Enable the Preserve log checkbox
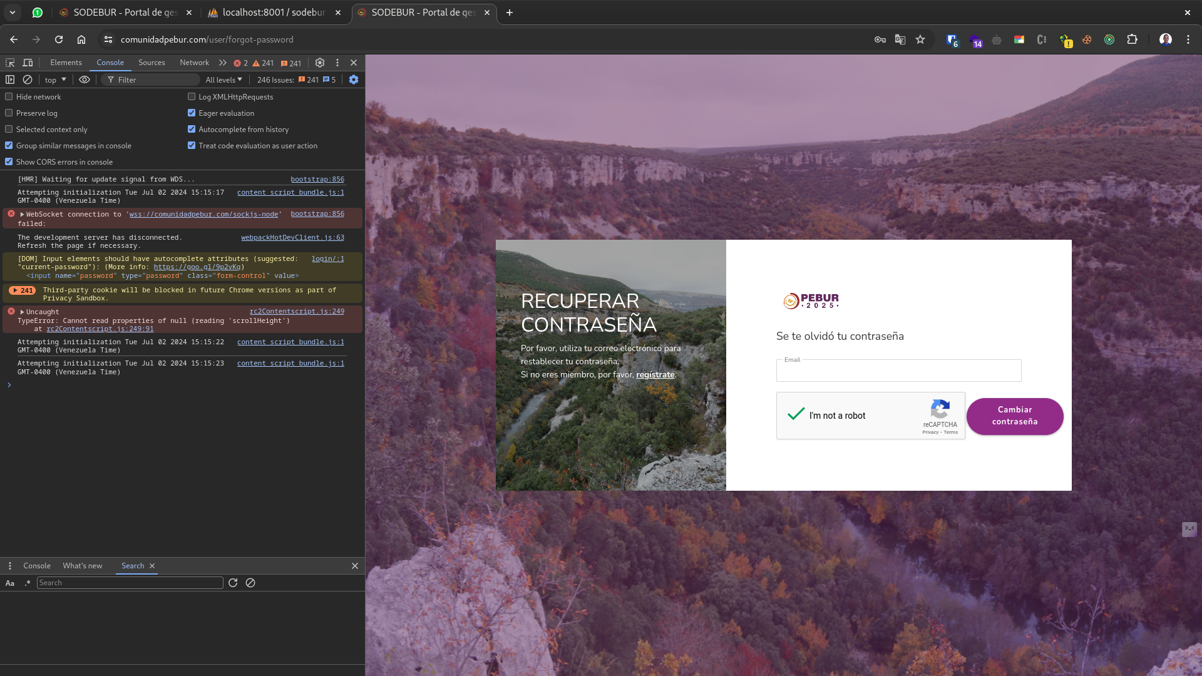Viewport: 1202px width, 676px height. 9,113
